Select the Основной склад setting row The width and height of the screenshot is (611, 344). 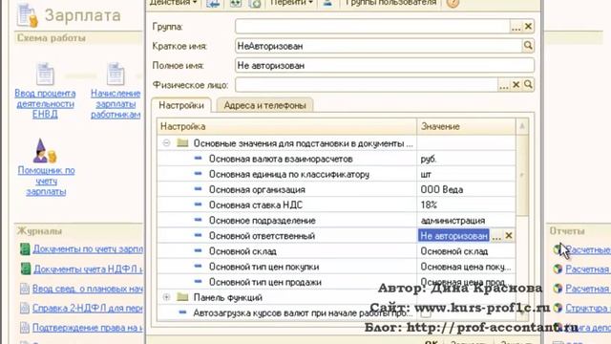tap(337, 251)
